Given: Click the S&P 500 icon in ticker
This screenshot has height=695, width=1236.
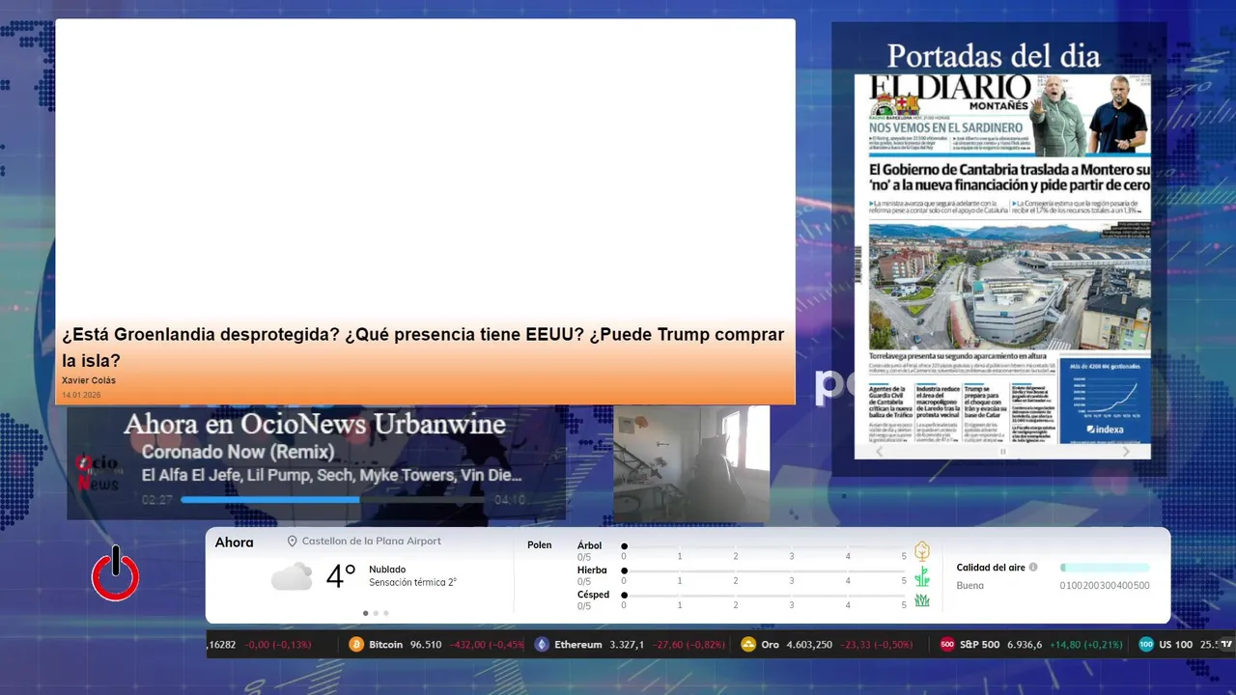Looking at the screenshot, I should pos(947,645).
